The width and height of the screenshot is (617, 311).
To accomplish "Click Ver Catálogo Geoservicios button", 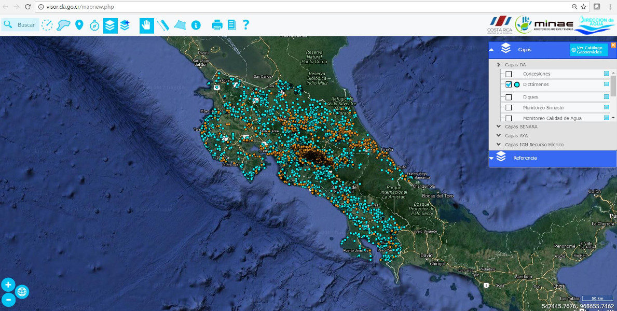I will [x=588, y=50].
